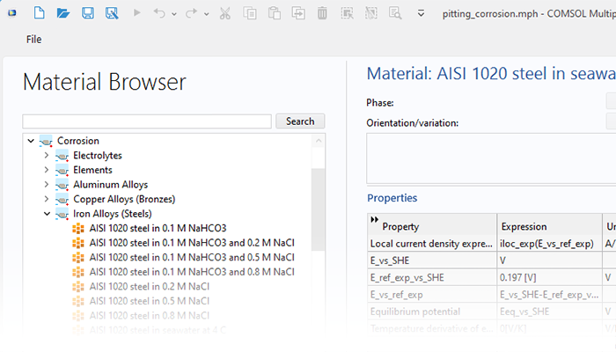Click the Delete trash can icon
Image resolution: width=616 pixels, height=352 pixels.
[322, 13]
